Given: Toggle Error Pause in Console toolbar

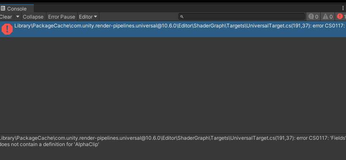Looking at the screenshot, I should click(62, 17).
